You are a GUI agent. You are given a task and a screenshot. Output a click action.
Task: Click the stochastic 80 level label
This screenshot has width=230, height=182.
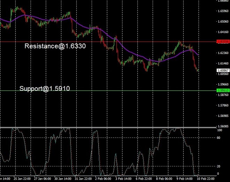click(x=219, y=138)
